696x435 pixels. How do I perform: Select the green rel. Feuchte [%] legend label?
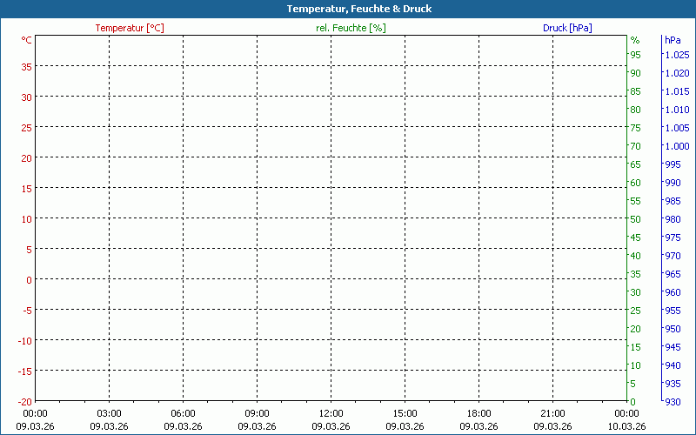tap(351, 28)
